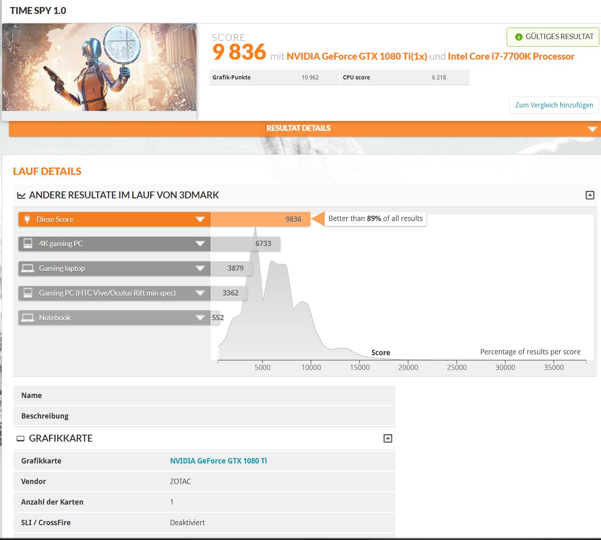Open NVIDIA GeForce GTX 1080 Ti(1x) score link
601x540 pixels.
[x=356, y=56]
